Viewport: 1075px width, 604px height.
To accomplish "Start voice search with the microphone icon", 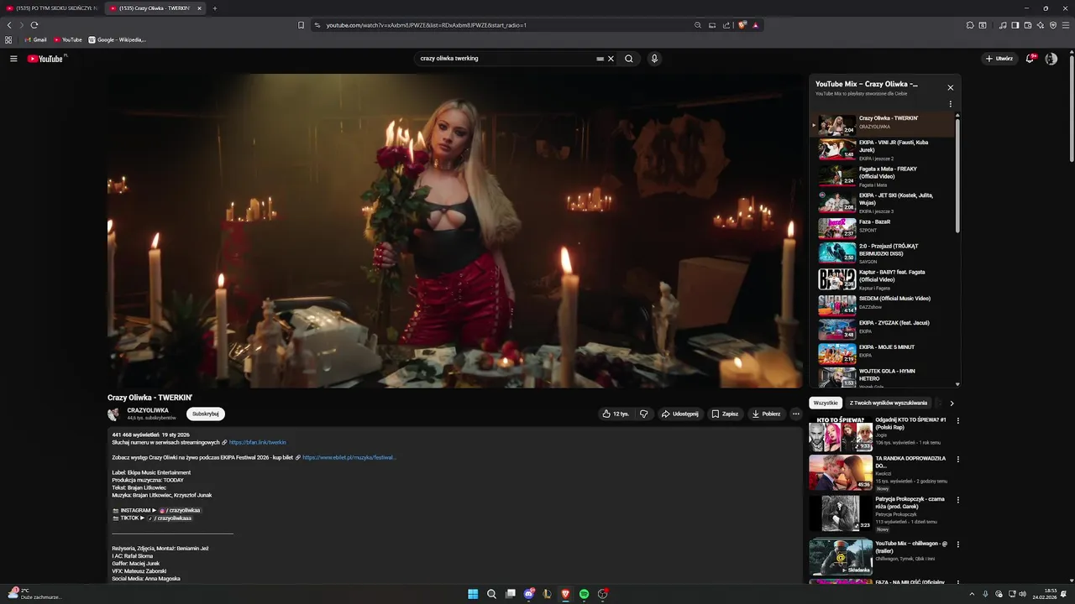I will click(x=654, y=59).
